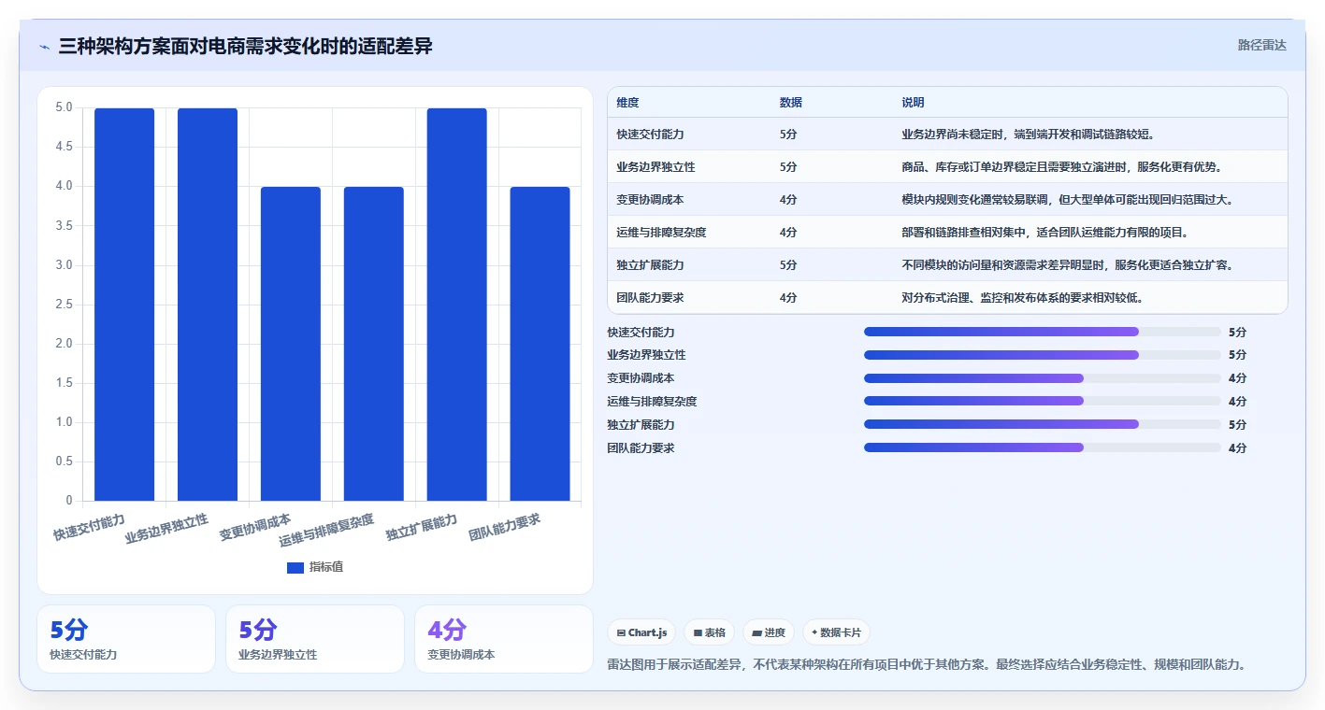Click the 5.0 y-axis tick label
Viewport: 1325px width, 710px height.
click(64, 107)
